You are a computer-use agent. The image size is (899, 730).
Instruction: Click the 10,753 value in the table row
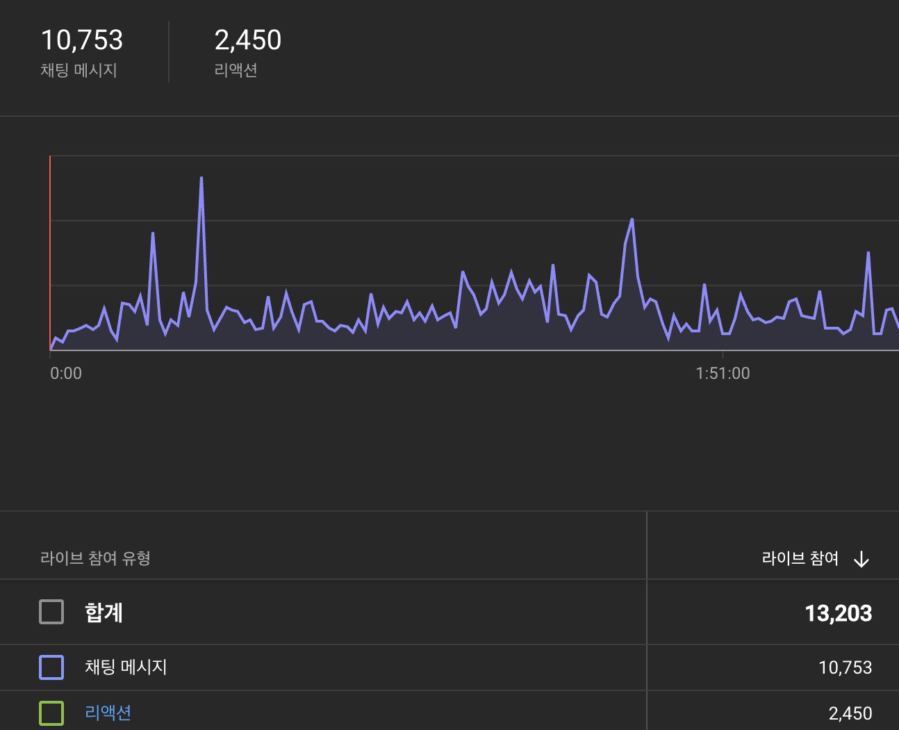pyautogui.click(x=845, y=667)
